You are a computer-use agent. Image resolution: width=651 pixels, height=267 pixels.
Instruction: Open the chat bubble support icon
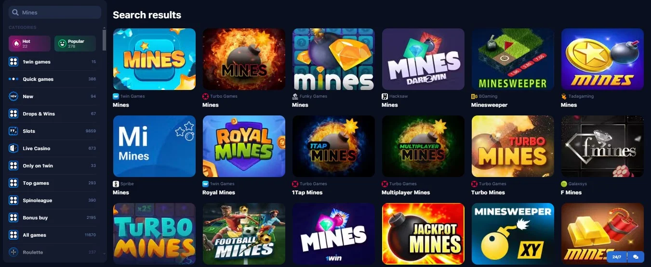(635, 257)
